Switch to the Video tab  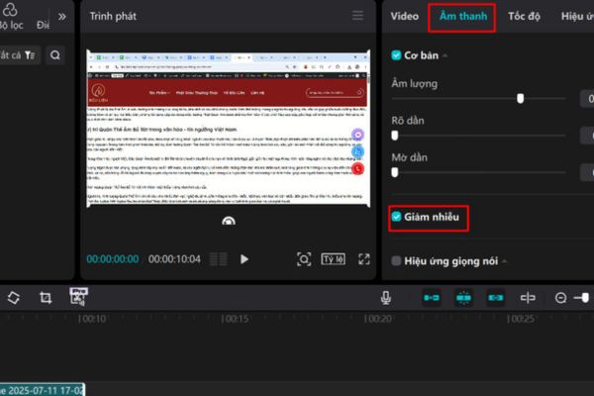404,16
